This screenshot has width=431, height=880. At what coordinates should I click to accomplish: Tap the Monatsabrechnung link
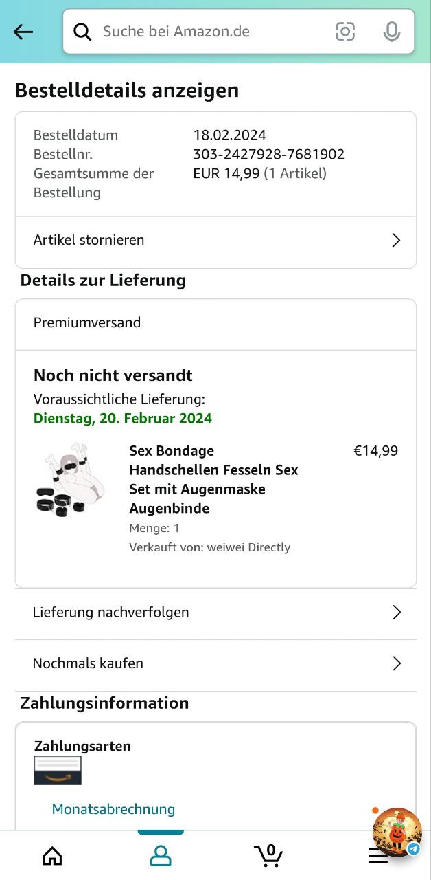pyautogui.click(x=113, y=809)
